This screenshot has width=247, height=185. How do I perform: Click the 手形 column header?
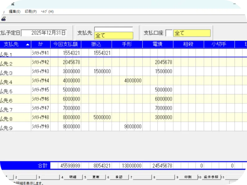tap(127, 44)
